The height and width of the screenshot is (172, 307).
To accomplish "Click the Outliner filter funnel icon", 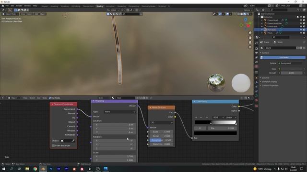I will pos(298,10).
